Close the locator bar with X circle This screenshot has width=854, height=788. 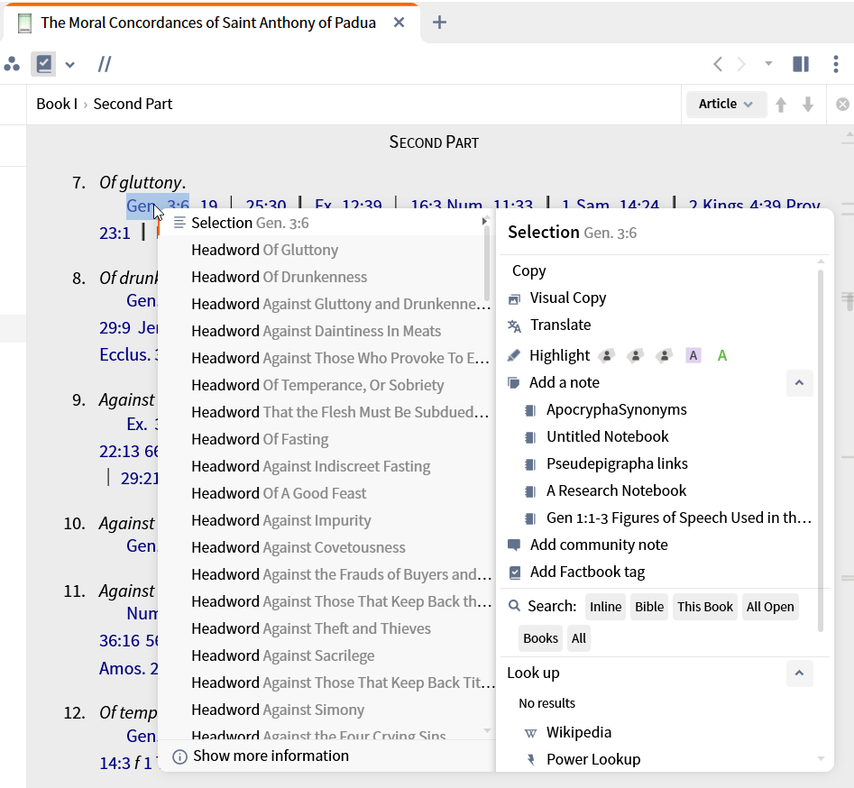(842, 104)
